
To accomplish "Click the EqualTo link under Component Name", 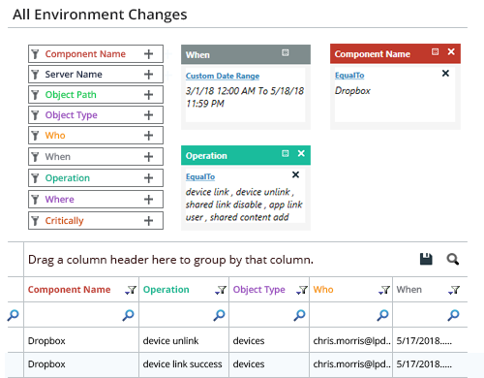I will click(x=349, y=76).
